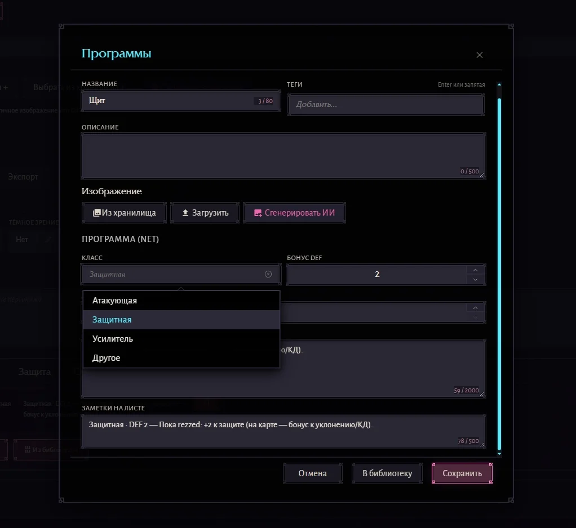Click into the Описание text area
The image size is (576, 528).
point(283,156)
